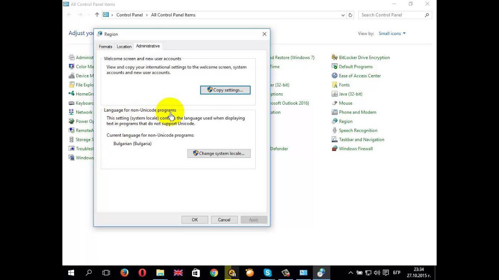Click the Fonts folder icon

pos(334,85)
